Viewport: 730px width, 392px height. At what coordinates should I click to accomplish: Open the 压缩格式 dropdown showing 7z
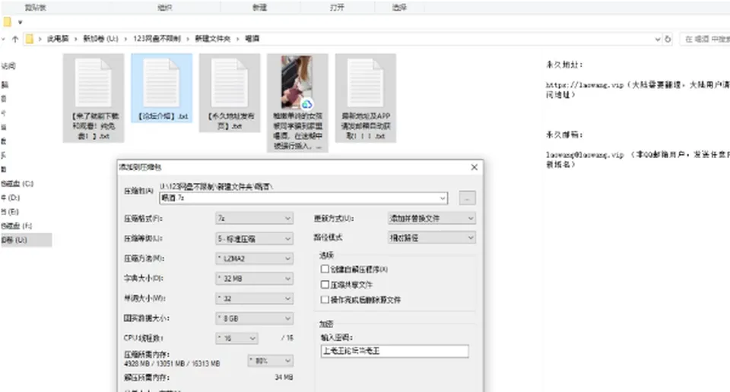point(254,218)
